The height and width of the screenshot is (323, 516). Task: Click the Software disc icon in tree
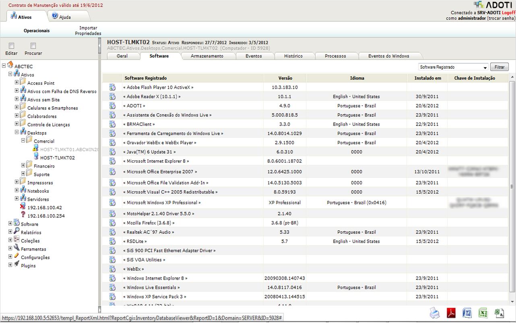[17, 223]
